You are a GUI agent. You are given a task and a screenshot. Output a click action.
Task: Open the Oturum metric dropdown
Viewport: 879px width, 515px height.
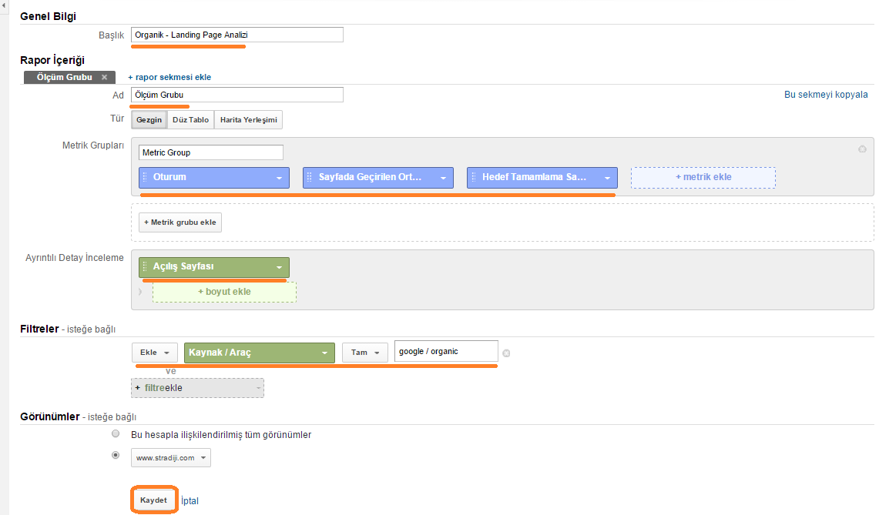(279, 178)
